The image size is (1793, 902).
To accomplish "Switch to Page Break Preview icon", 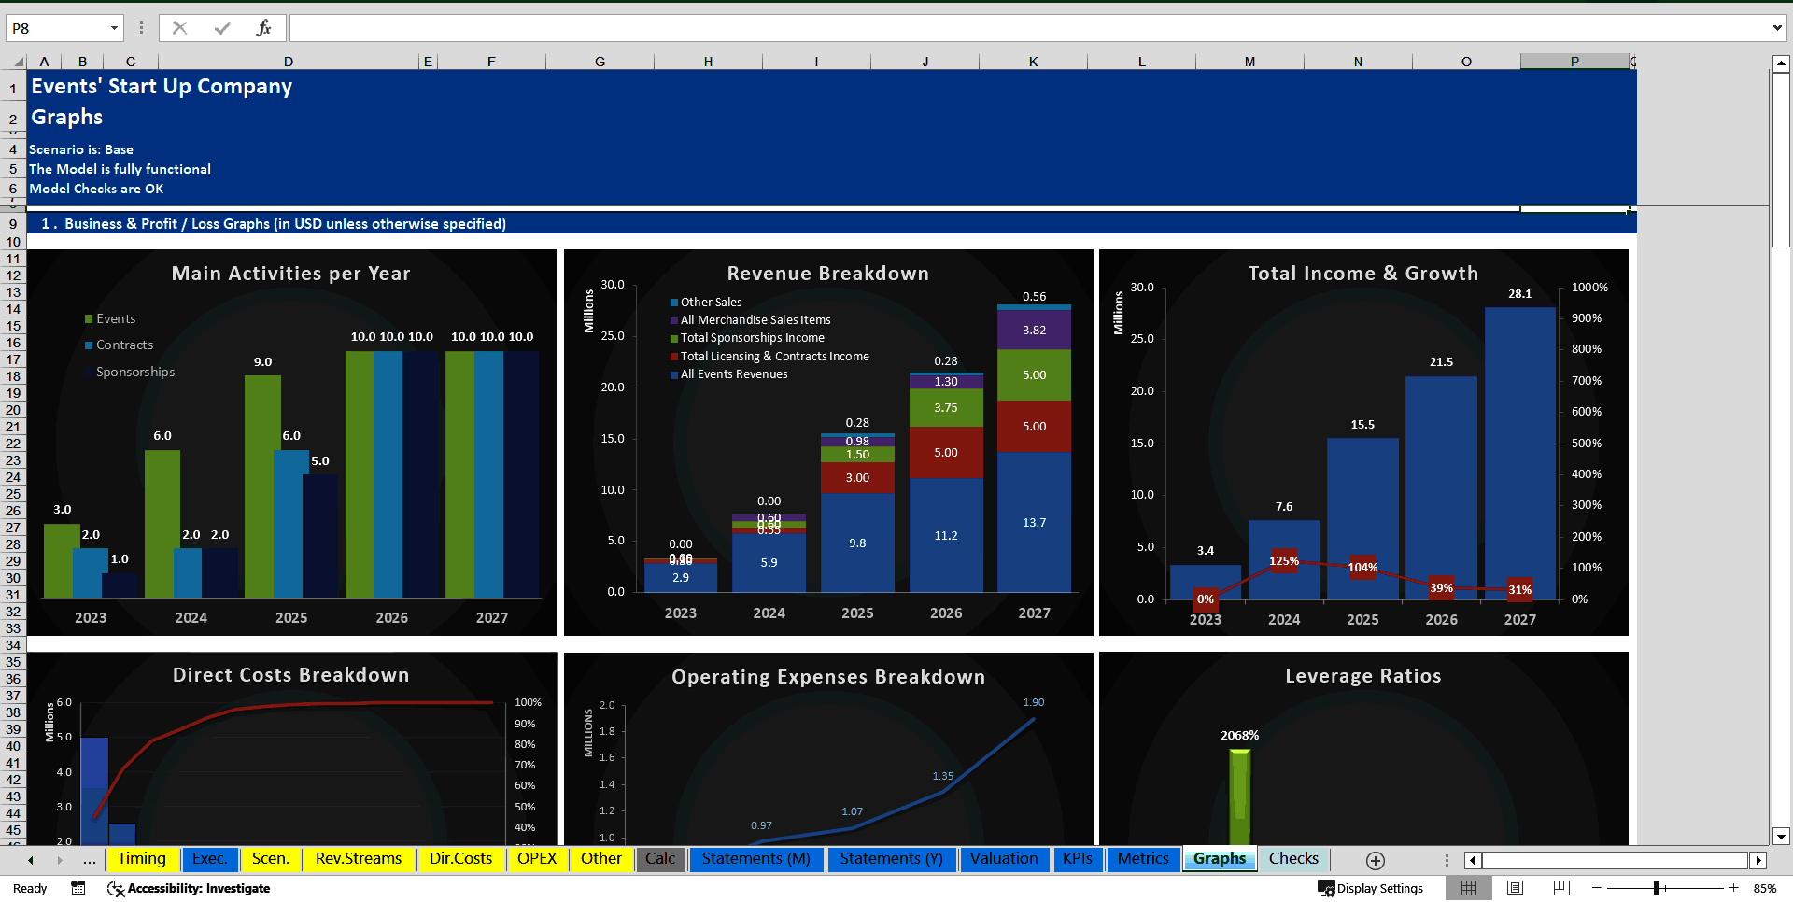I will [x=1561, y=888].
